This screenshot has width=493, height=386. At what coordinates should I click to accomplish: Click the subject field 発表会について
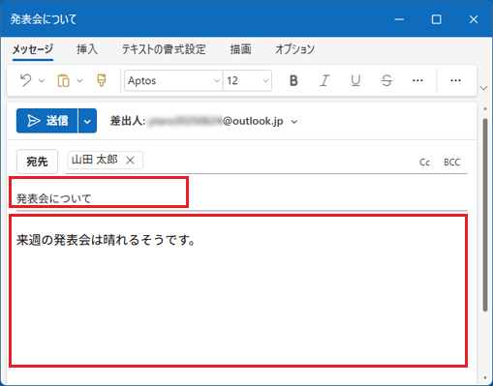point(242,198)
